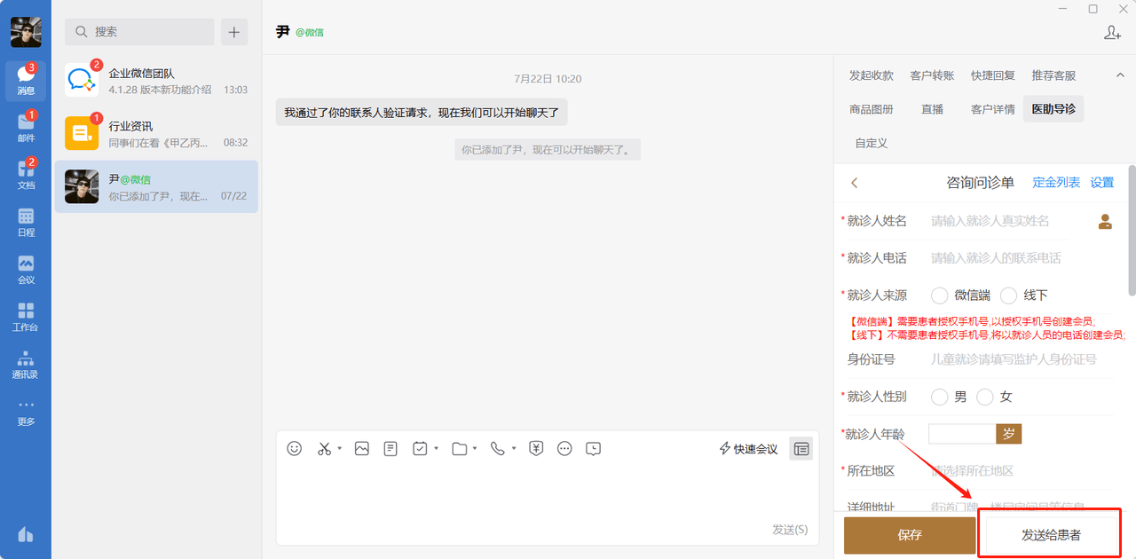The height and width of the screenshot is (559, 1136).
Task: Click the send image icon in chat toolbar
Action: pyautogui.click(x=361, y=449)
